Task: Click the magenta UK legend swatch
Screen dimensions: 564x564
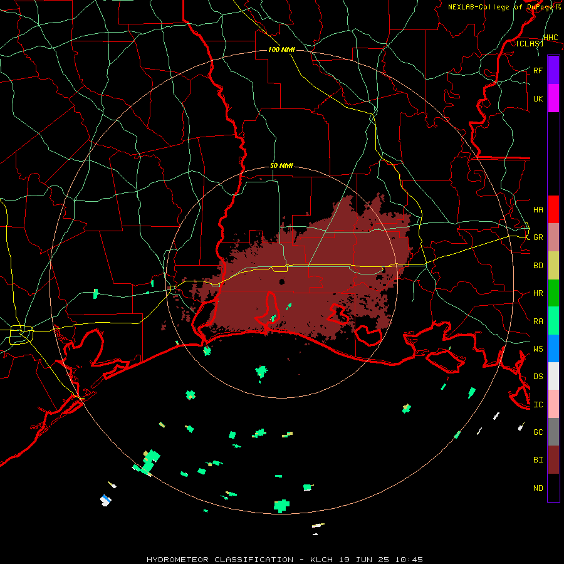Action: pos(553,98)
